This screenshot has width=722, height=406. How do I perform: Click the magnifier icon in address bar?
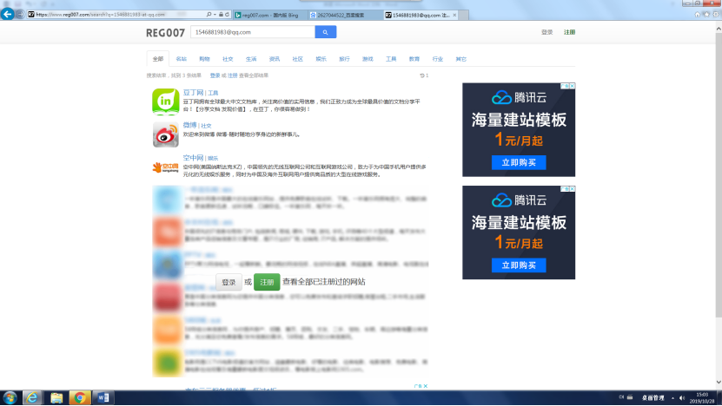tap(209, 15)
